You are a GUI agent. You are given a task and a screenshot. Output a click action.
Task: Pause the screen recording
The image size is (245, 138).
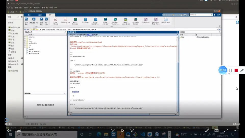tap(231, 71)
